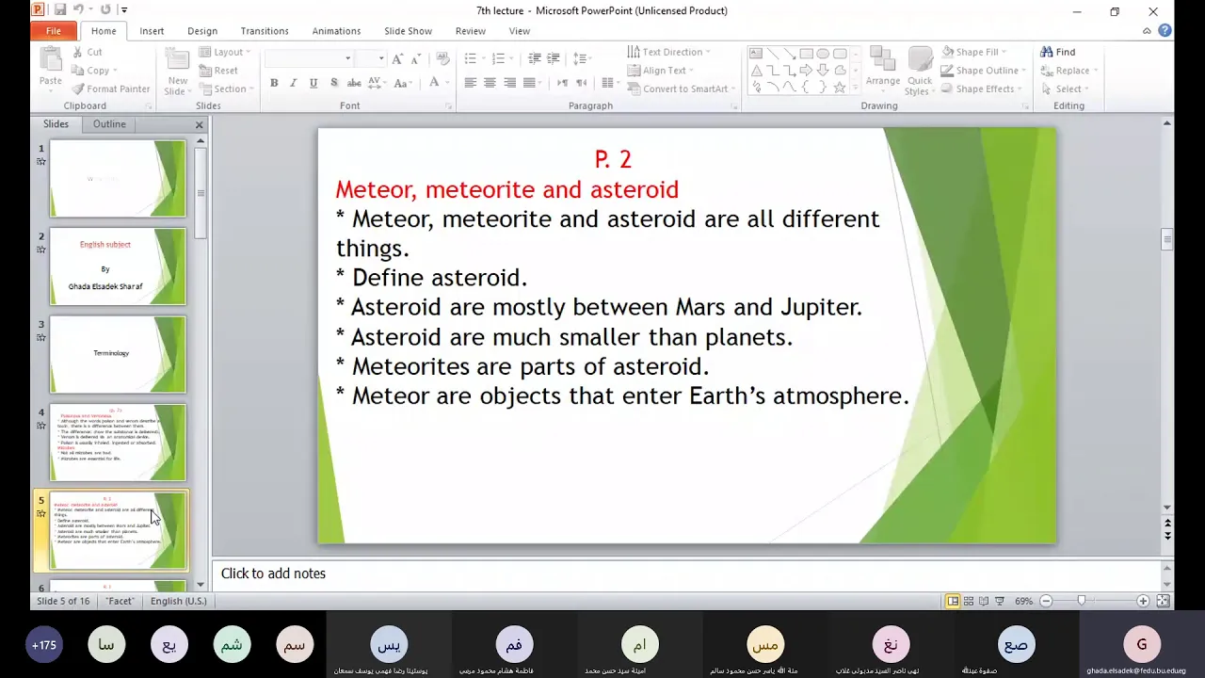Pick the star shape in the gallery
Viewport: 1205px width, 678px height.
[x=840, y=88]
